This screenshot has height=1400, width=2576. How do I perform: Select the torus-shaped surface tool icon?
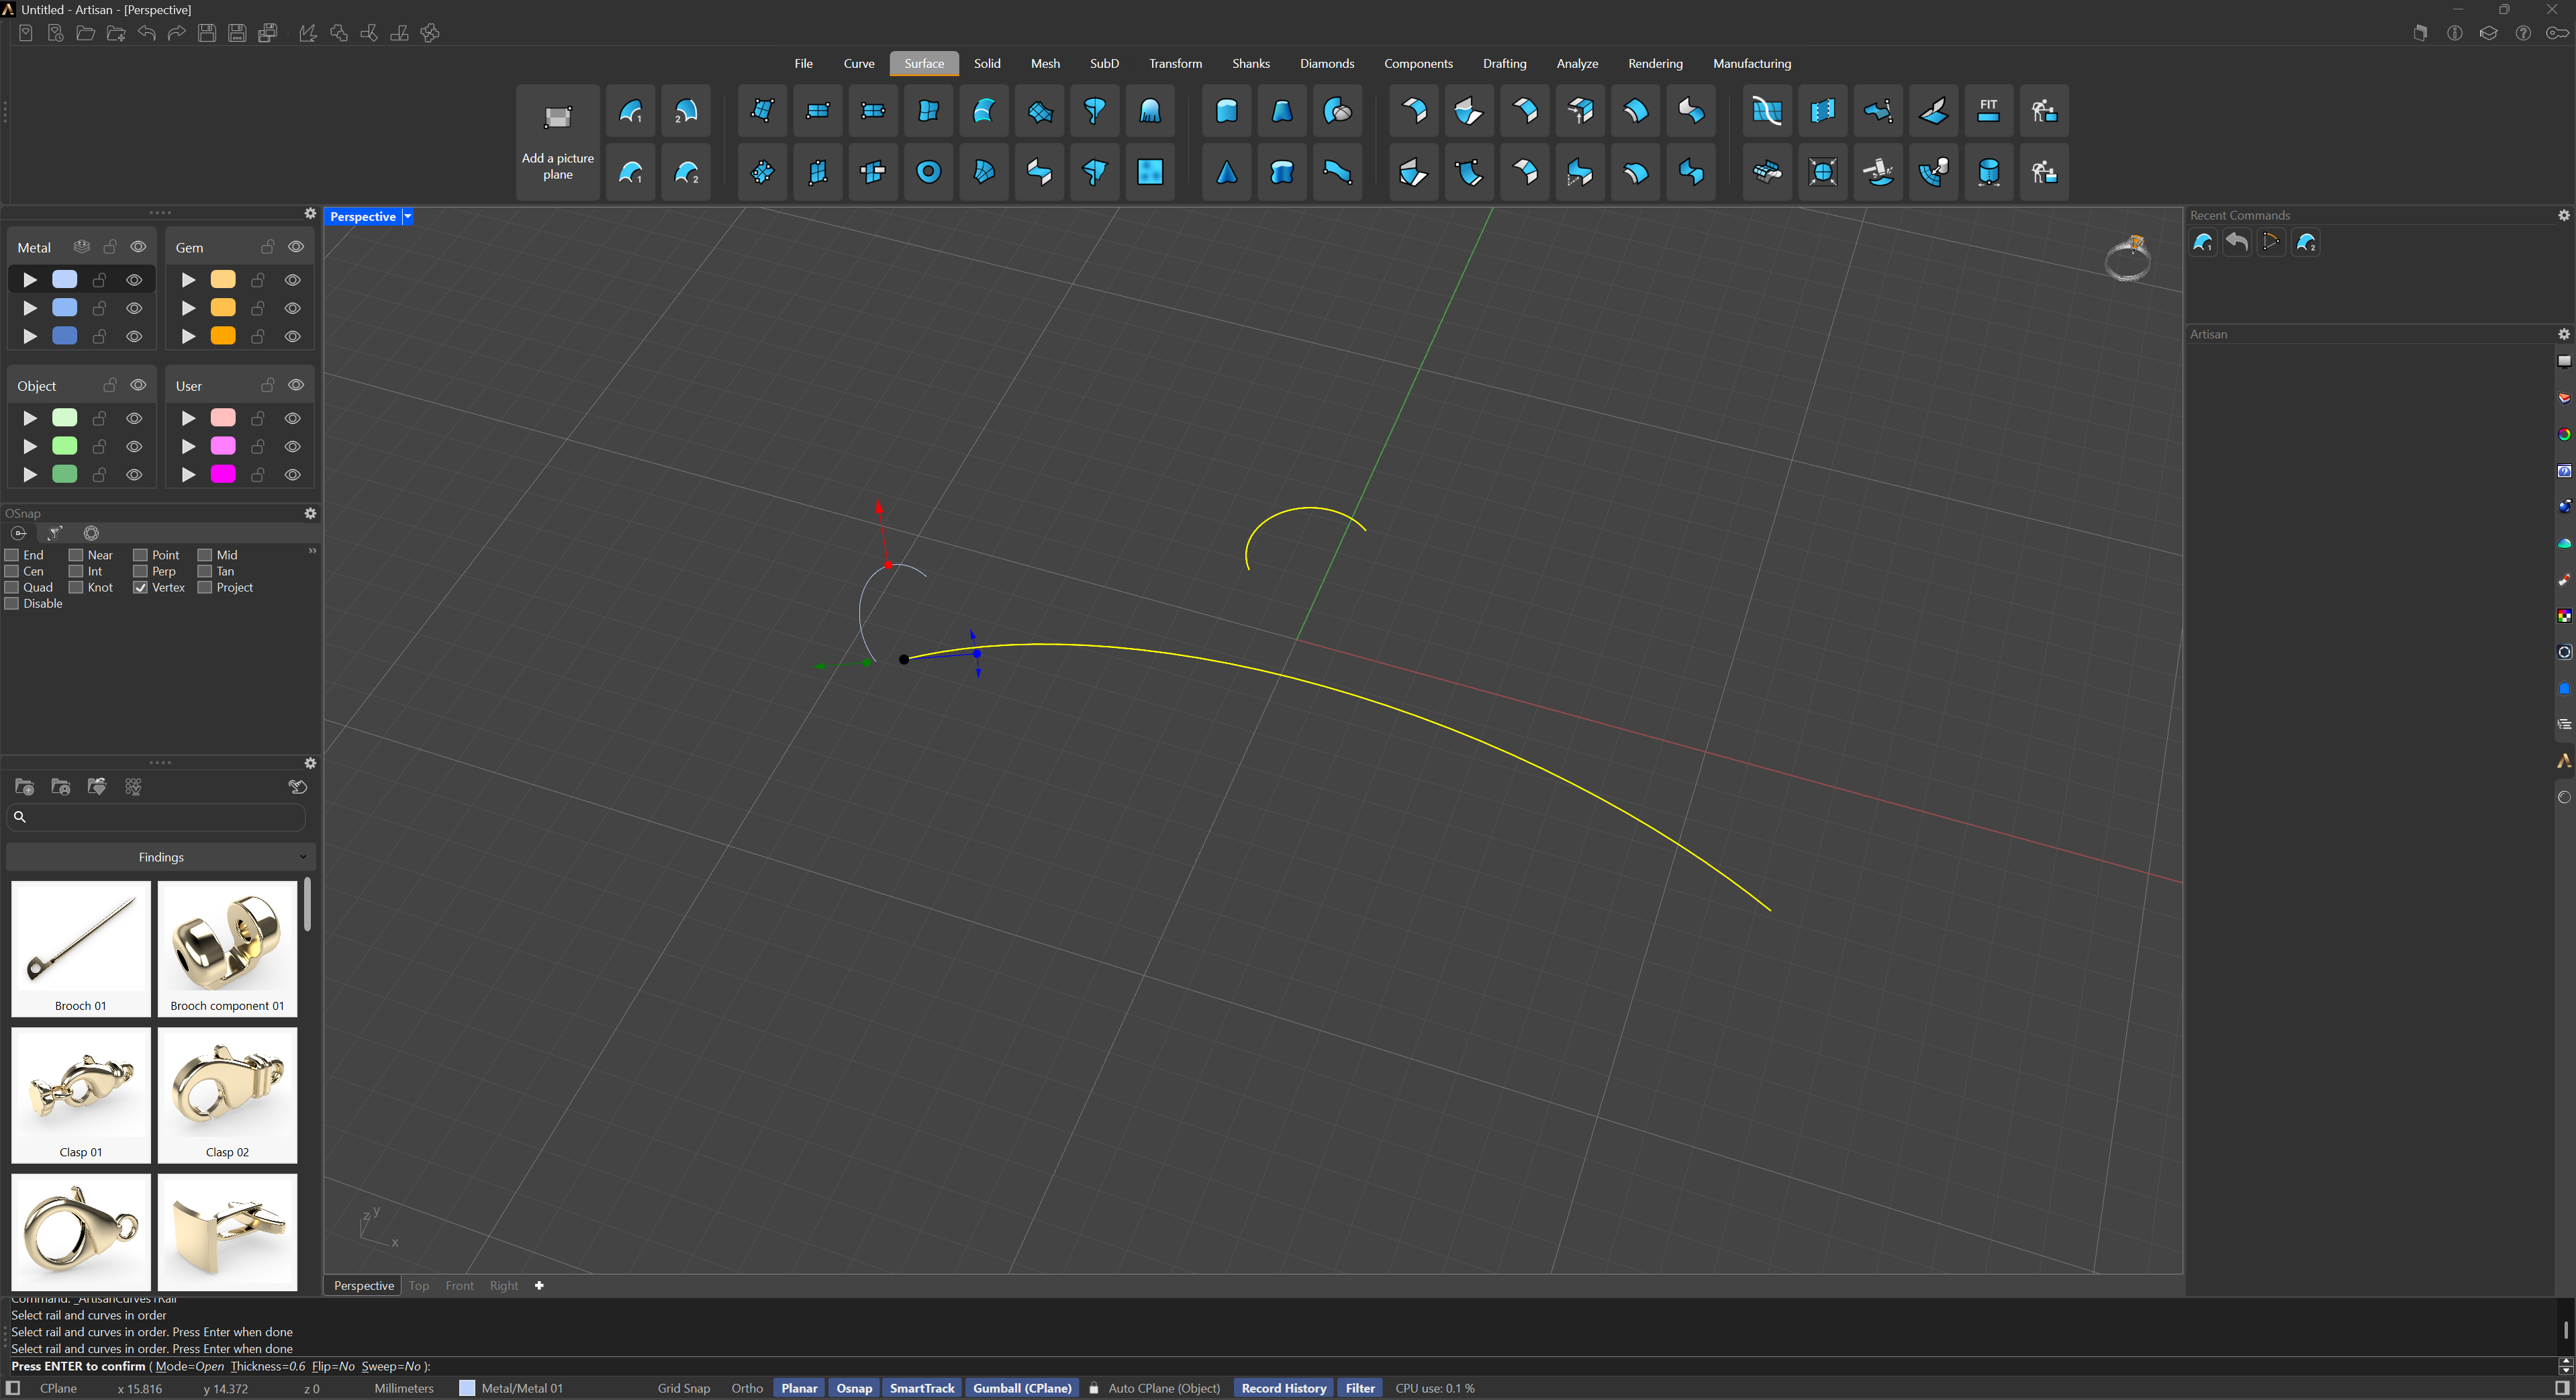click(x=928, y=172)
